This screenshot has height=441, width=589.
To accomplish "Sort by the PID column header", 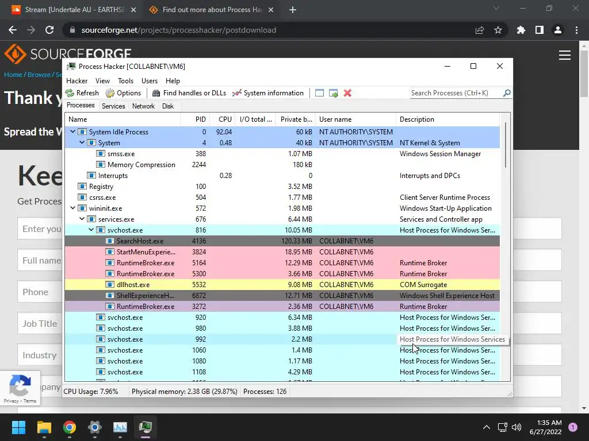I will pyautogui.click(x=195, y=119).
